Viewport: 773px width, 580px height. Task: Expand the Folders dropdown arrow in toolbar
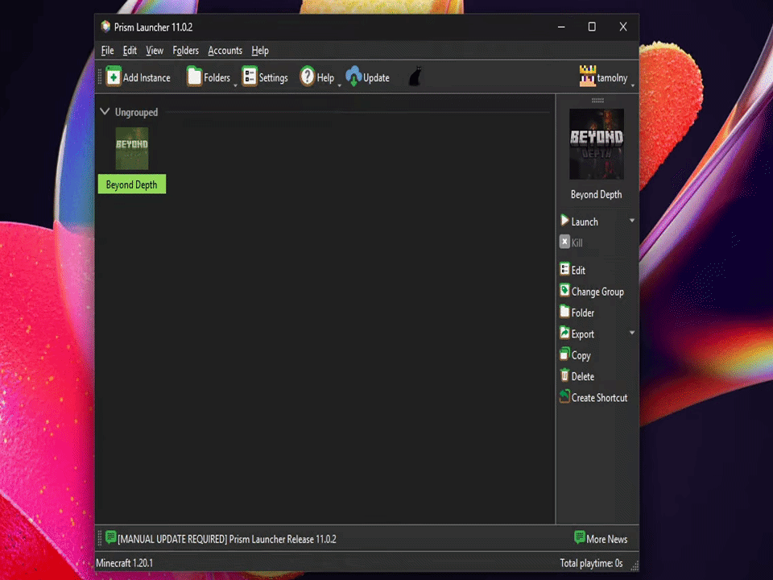[235, 85]
